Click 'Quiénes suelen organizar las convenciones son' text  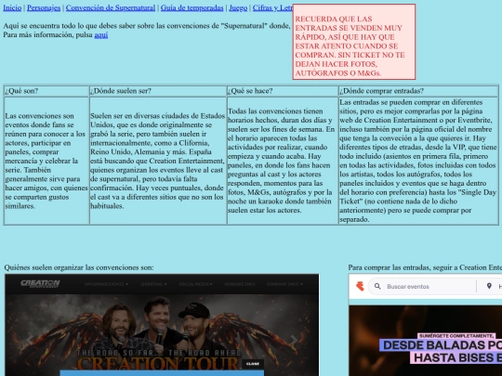coord(79,267)
